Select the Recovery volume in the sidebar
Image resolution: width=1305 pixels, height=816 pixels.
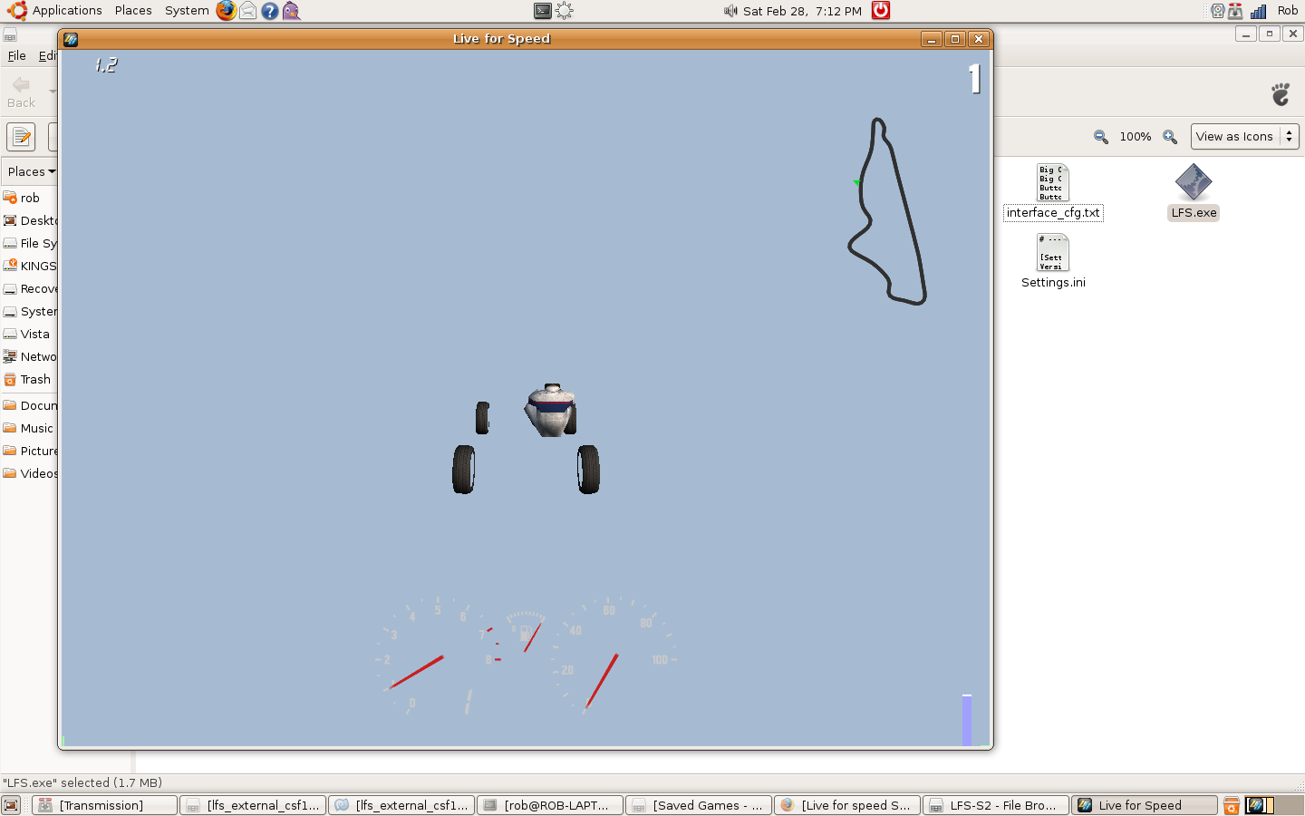point(30,288)
